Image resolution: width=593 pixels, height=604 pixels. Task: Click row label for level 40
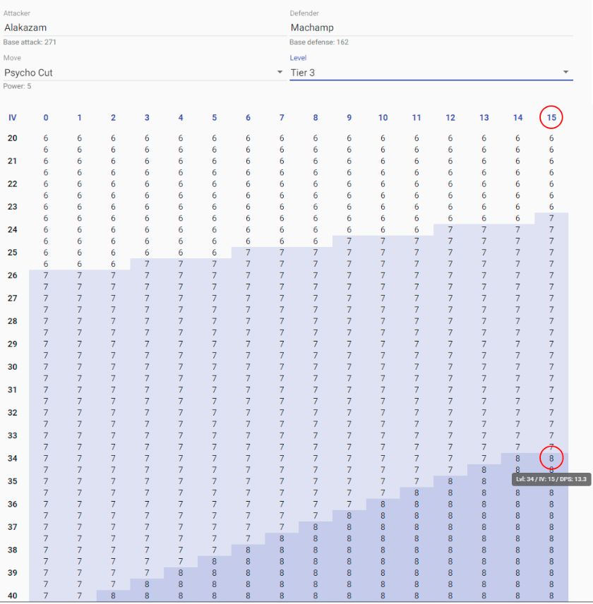pyautogui.click(x=12, y=596)
